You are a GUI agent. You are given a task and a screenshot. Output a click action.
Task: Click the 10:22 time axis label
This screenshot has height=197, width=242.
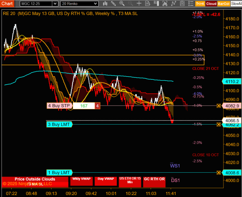coord(131,194)
